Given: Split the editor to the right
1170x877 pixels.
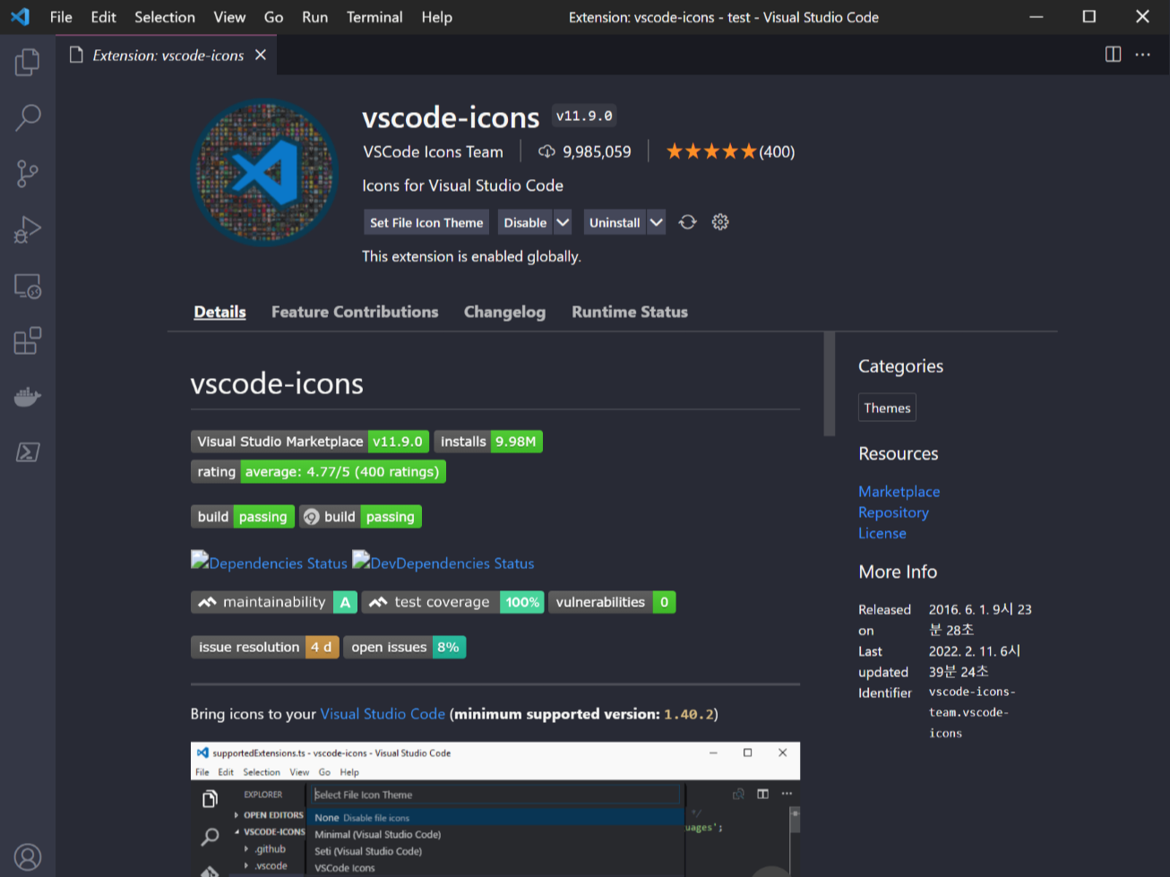Looking at the screenshot, I should pyautogui.click(x=1113, y=55).
